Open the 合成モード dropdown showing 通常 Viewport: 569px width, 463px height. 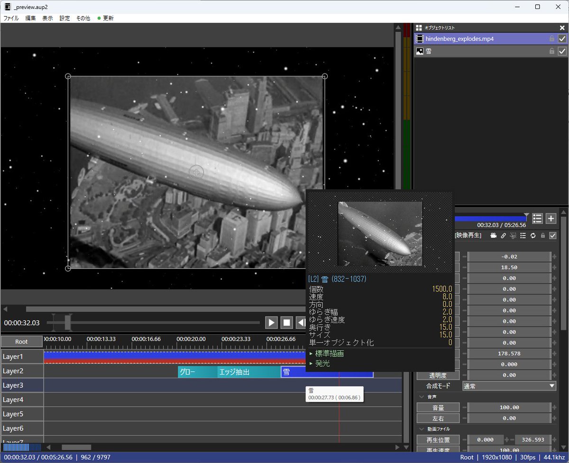509,386
